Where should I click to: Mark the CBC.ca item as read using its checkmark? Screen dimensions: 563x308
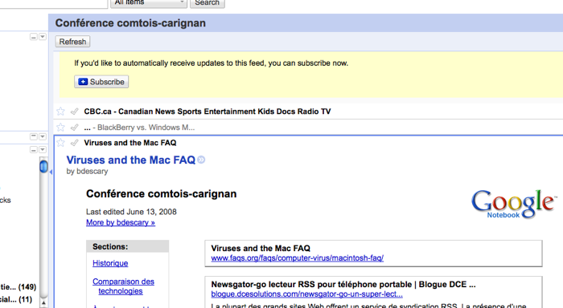tap(74, 111)
